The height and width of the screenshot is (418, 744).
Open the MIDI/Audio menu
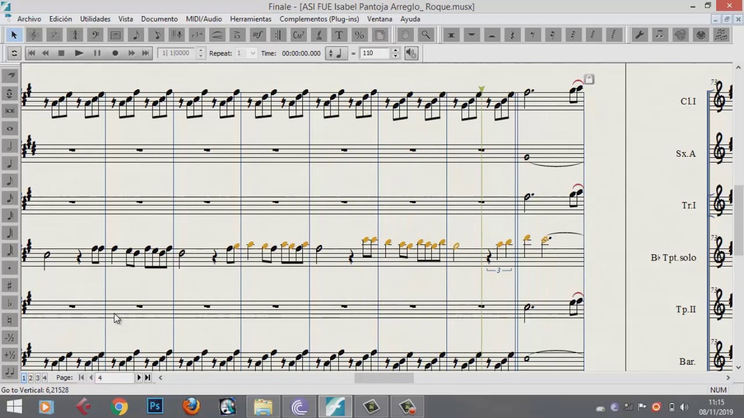pyautogui.click(x=204, y=19)
